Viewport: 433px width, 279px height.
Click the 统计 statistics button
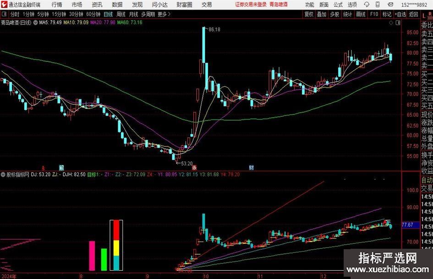347,14
